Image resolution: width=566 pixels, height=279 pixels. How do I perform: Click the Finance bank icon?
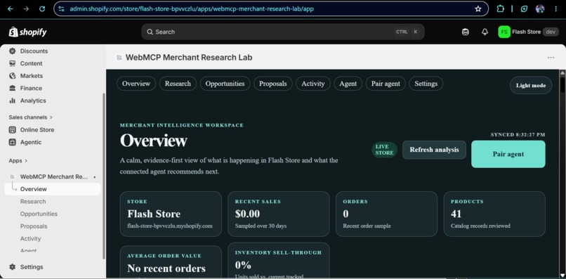click(x=12, y=88)
